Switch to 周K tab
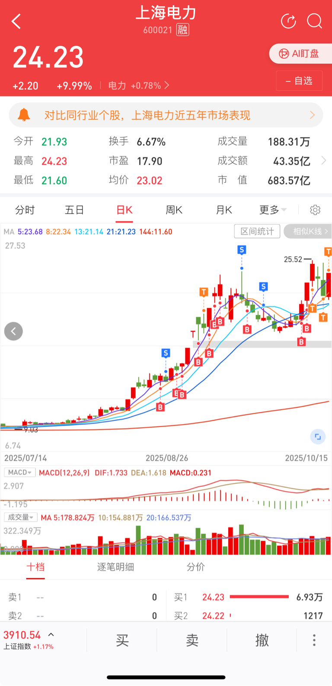This screenshot has height=686, width=332. [x=174, y=210]
